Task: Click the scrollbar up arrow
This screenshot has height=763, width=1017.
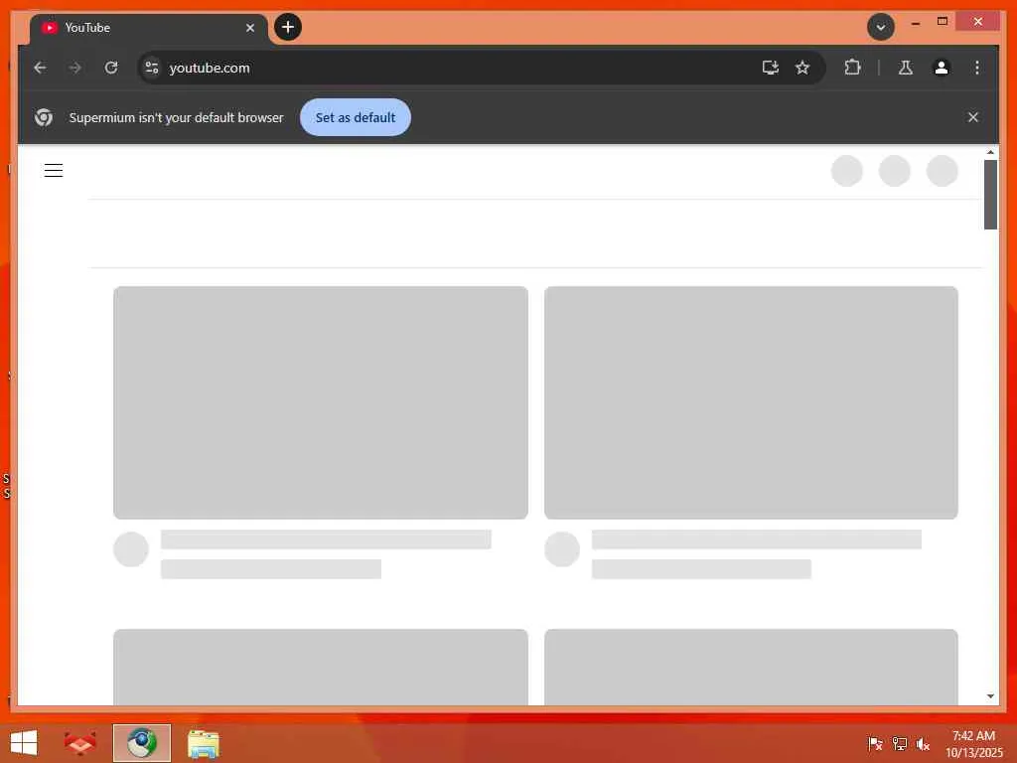Action: point(990,152)
